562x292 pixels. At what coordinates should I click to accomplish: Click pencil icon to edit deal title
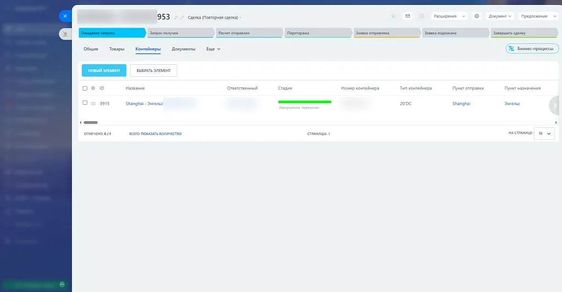coord(176,18)
